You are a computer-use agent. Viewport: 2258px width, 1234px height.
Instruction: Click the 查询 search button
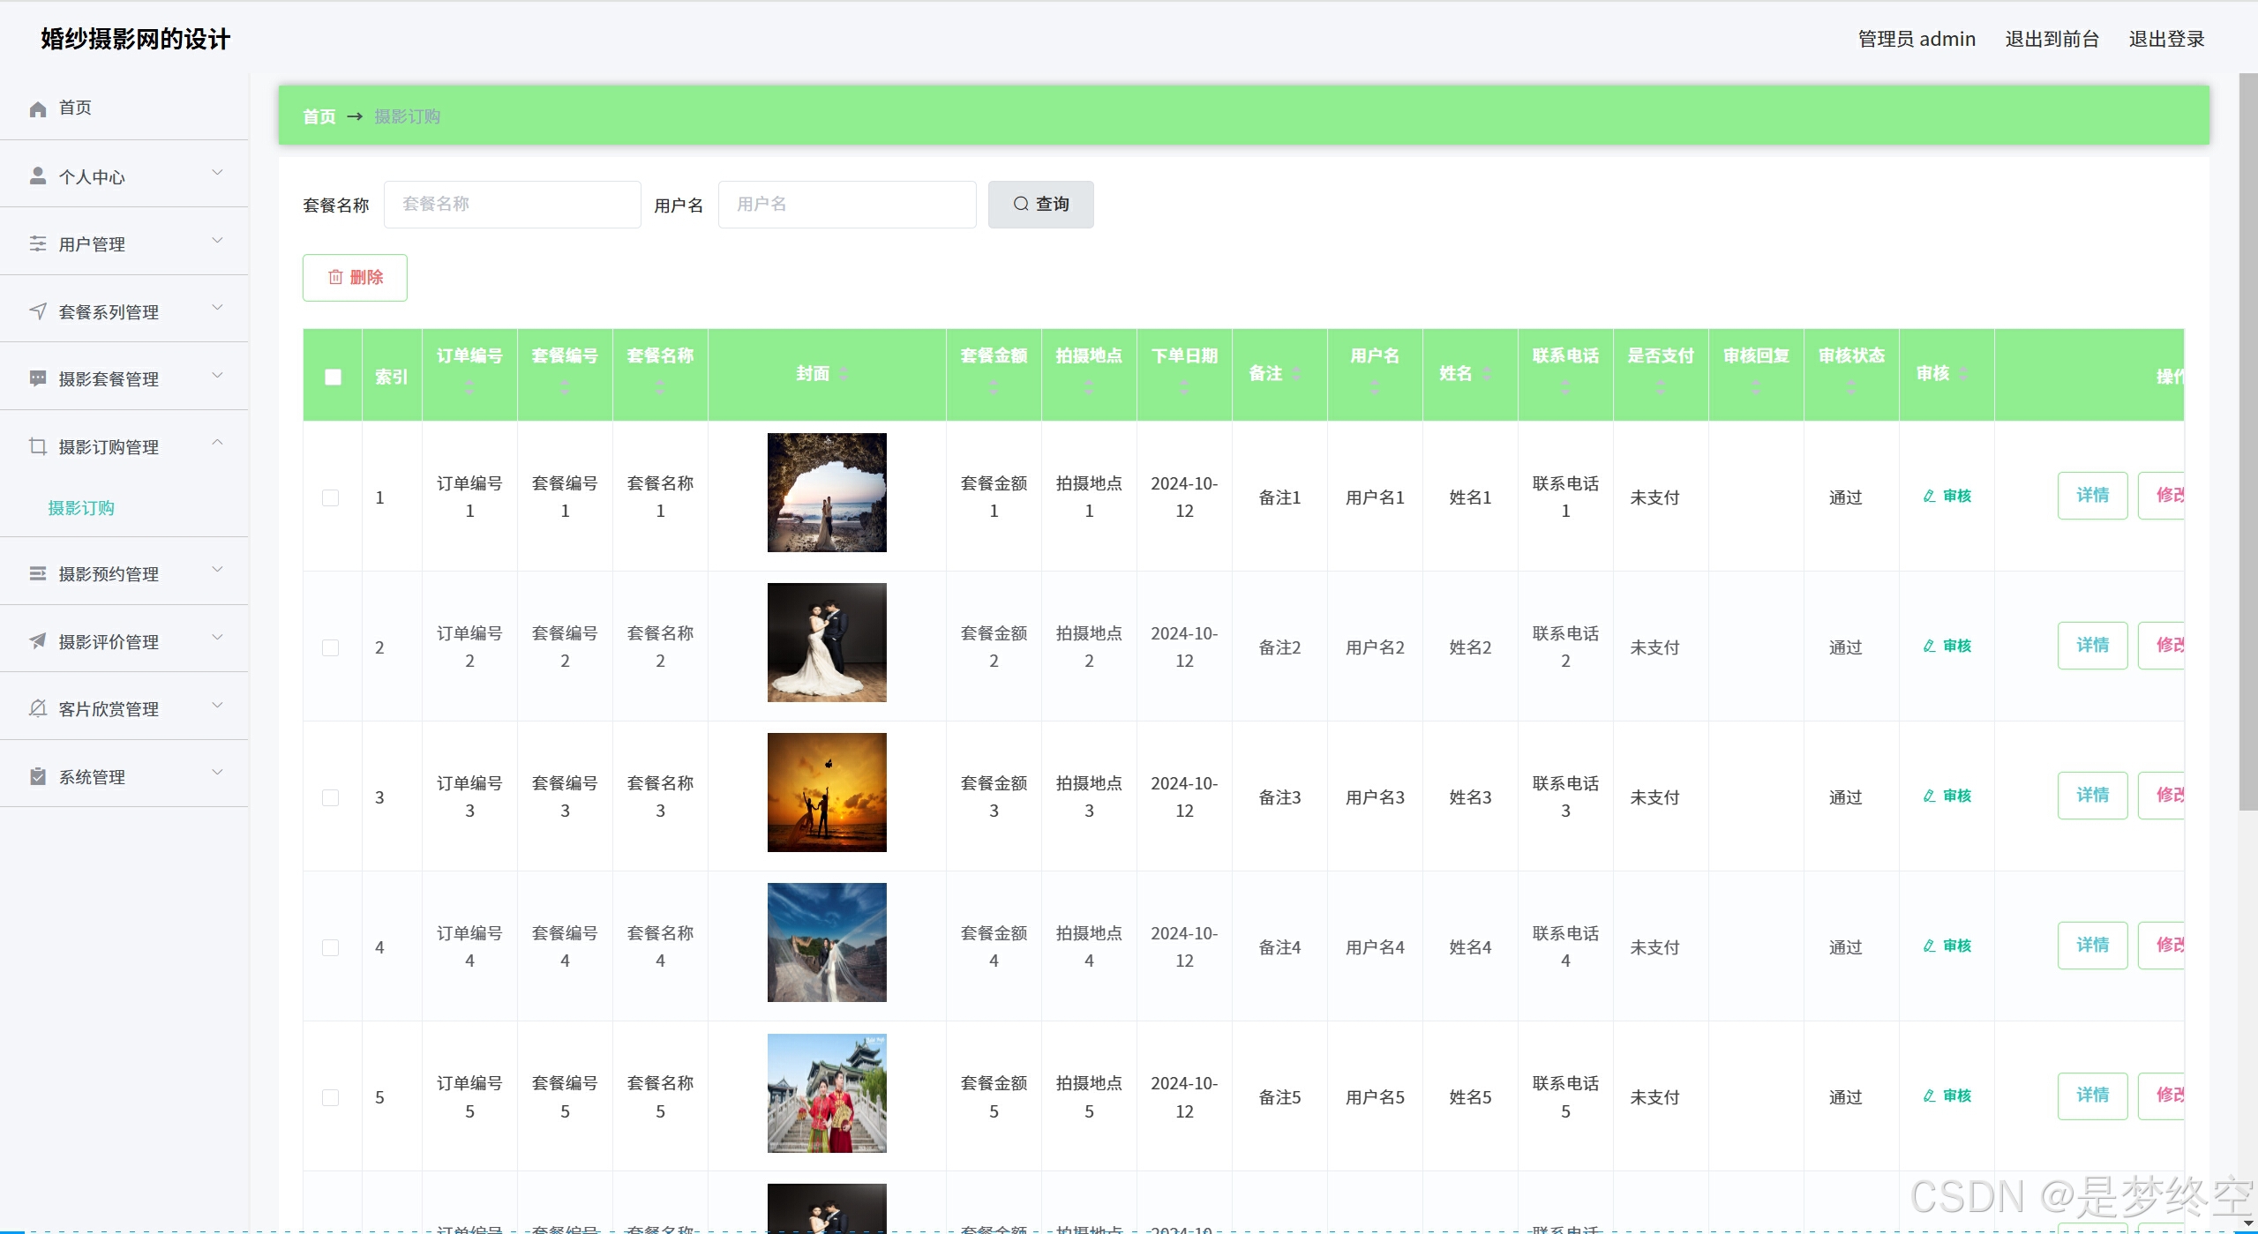(x=1040, y=205)
